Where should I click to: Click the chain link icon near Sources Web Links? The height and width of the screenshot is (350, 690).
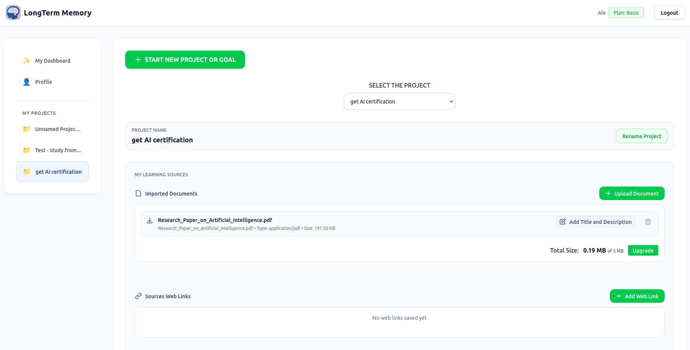(x=138, y=296)
